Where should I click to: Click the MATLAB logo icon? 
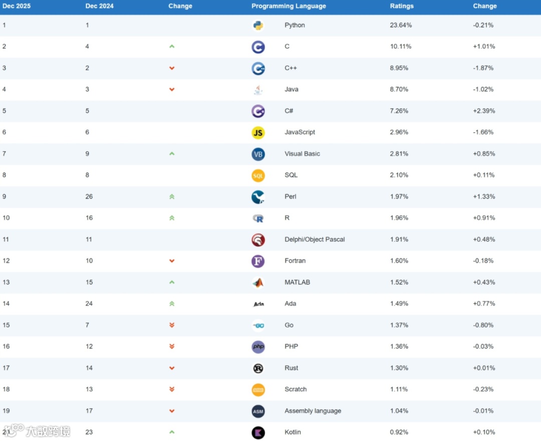pos(258,282)
